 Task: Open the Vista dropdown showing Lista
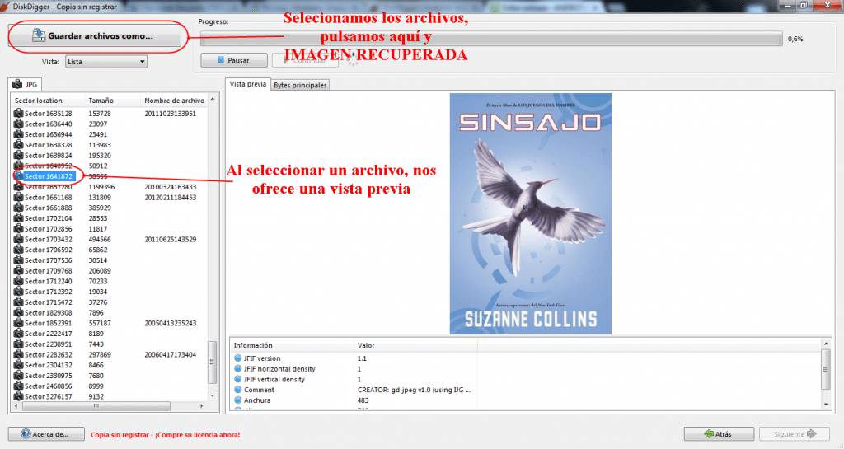[106, 62]
